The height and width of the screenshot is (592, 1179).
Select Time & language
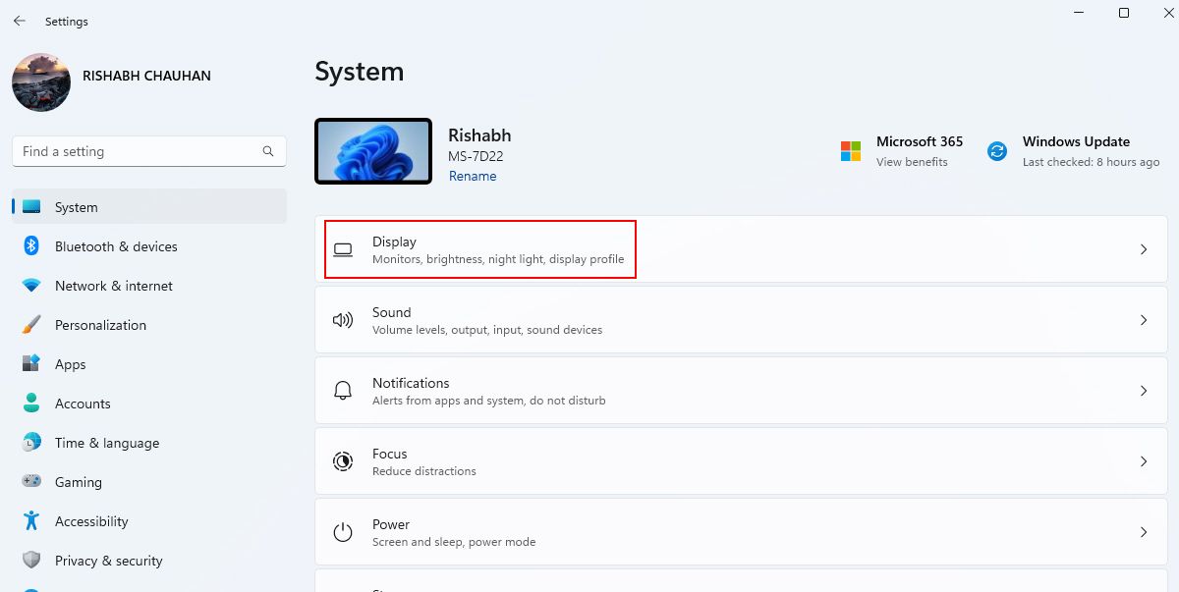[x=106, y=443]
